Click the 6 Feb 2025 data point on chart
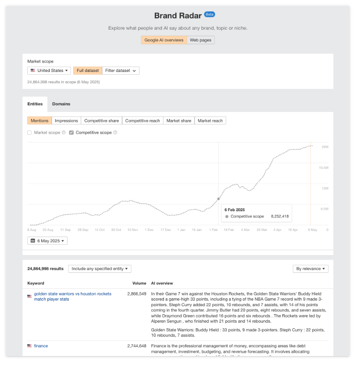Viewport: 355px width, 365px height. (x=218, y=199)
